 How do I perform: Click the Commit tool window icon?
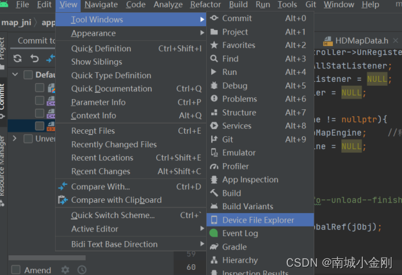click(214, 18)
